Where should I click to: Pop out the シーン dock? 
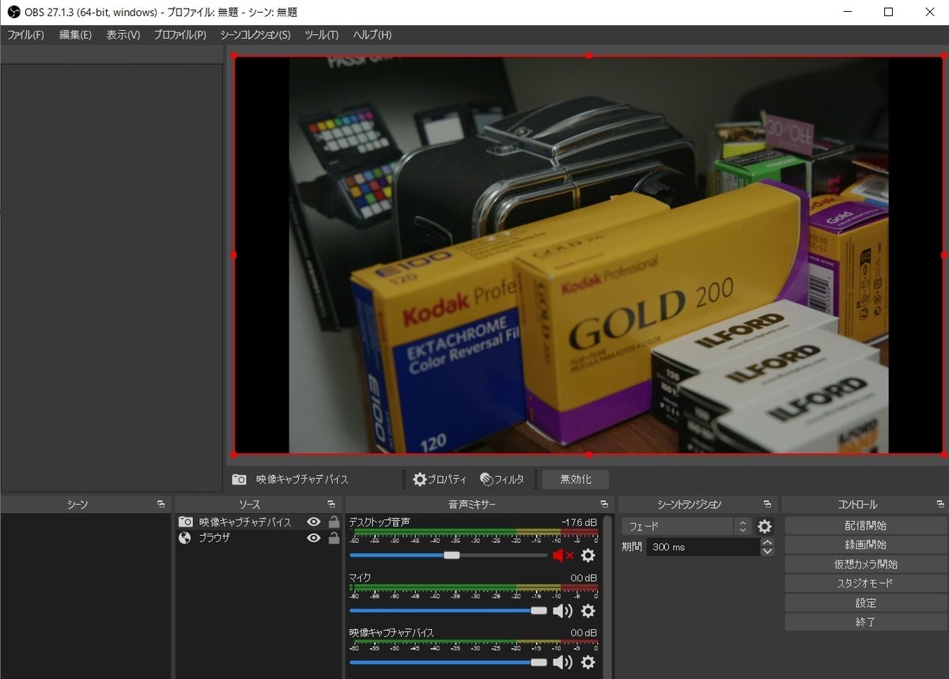[161, 504]
